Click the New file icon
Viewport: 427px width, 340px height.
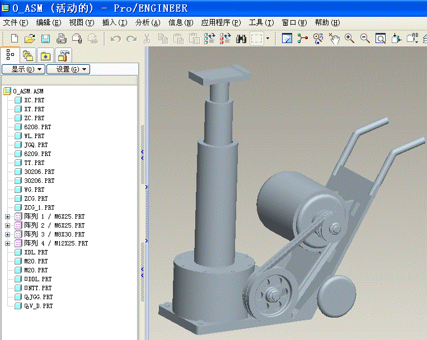tap(15, 39)
